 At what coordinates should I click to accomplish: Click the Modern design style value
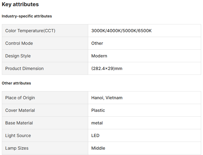click(x=99, y=56)
